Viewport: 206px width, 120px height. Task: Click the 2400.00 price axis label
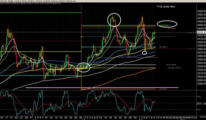click(201, 42)
